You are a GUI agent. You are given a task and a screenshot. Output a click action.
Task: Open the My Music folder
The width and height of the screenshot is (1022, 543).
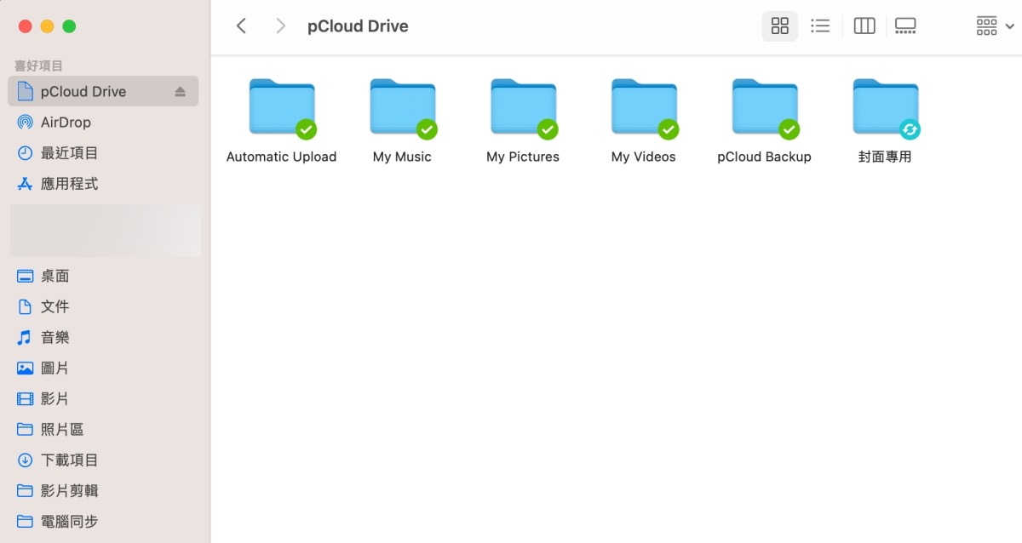point(402,107)
